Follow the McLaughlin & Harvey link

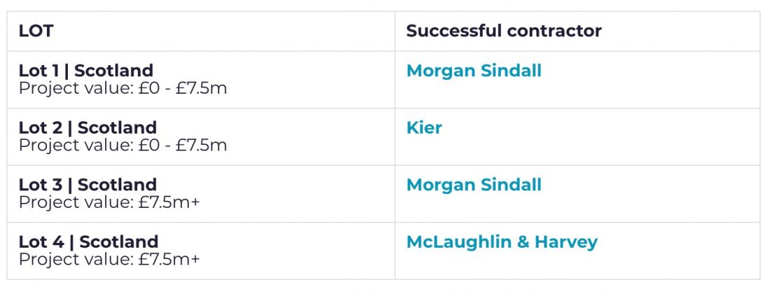pos(502,242)
